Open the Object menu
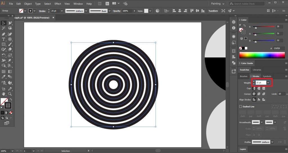288x153 pixels. [x=28, y=4]
